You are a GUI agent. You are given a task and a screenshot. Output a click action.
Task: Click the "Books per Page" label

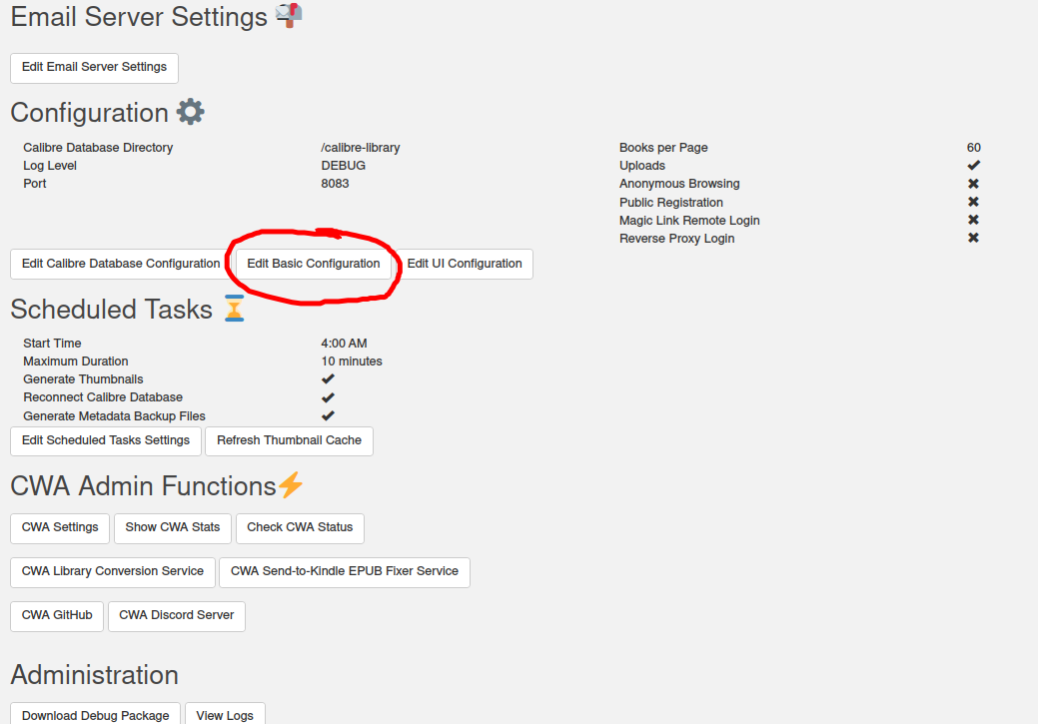(x=664, y=148)
